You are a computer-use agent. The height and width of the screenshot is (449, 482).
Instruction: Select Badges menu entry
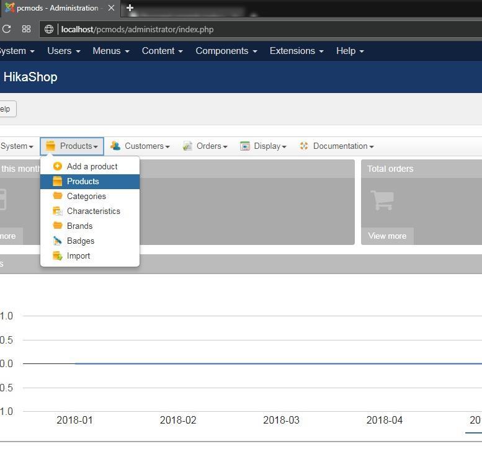[x=90, y=241]
